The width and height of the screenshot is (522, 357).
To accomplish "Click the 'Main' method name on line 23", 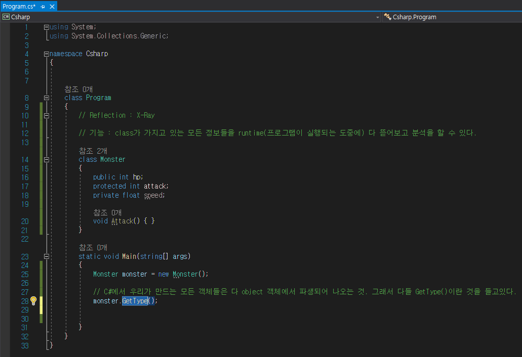I will point(129,256).
